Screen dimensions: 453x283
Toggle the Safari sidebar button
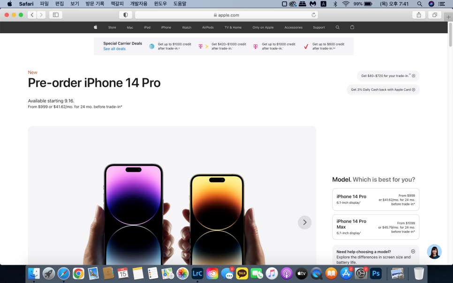56,15
